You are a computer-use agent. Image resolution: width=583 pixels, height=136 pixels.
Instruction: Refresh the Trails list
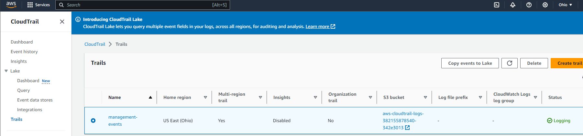click(509, 63)
